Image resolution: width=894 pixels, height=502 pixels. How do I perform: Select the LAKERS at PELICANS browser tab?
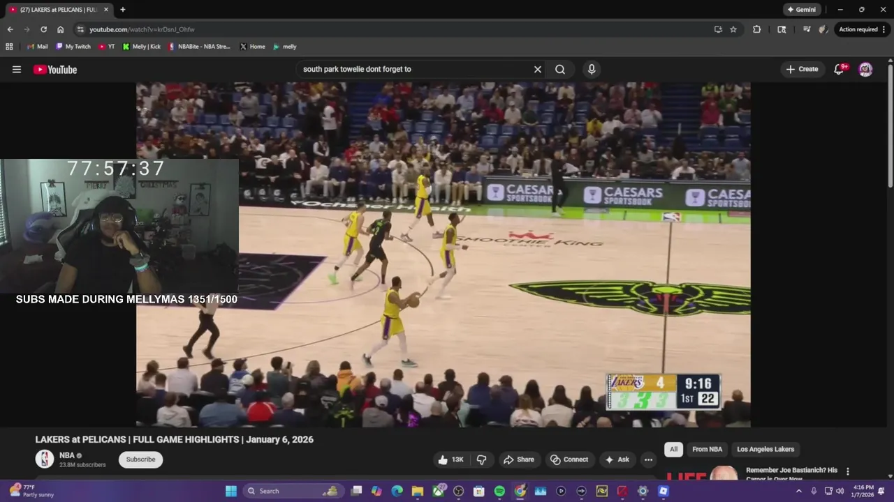(59, 10)
